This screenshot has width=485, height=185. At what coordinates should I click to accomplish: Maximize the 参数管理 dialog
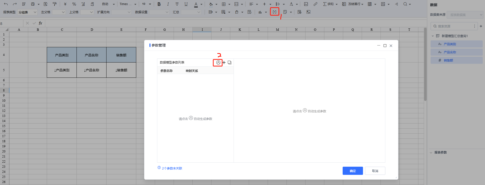point(385,45)
